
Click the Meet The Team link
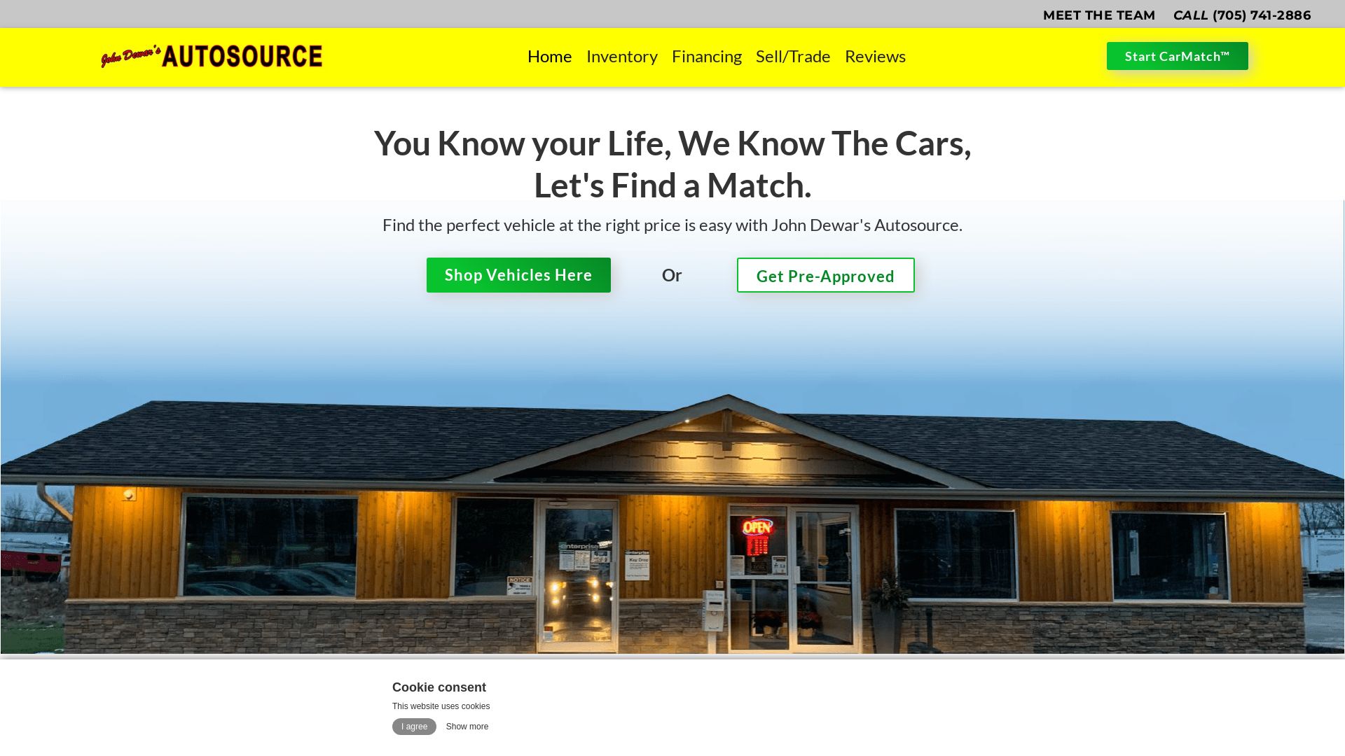coord(1098,14)
